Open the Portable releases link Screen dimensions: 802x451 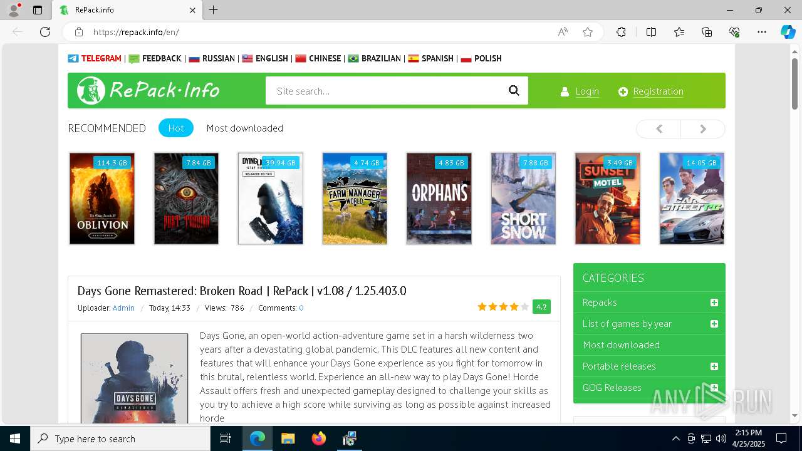coord(619,366)
